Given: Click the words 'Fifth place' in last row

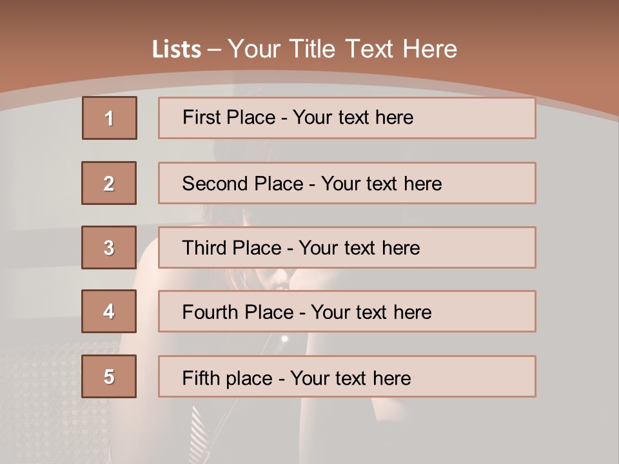Looking at the screenshot, I should point(228,378).
